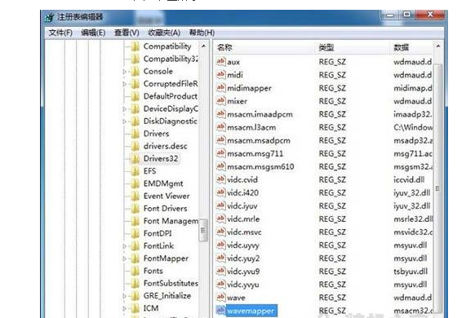Click the msacm.imaadpcm value icon
This screenshot has width=475, height=318.
click(x=221, y=114)
